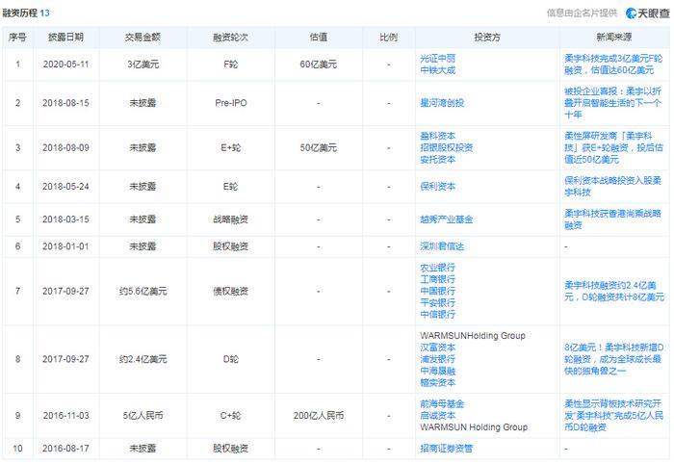Screen dimensions: 674x464
Task: Select the date cell 2018-01-01
Action: (x=65, y=246)
